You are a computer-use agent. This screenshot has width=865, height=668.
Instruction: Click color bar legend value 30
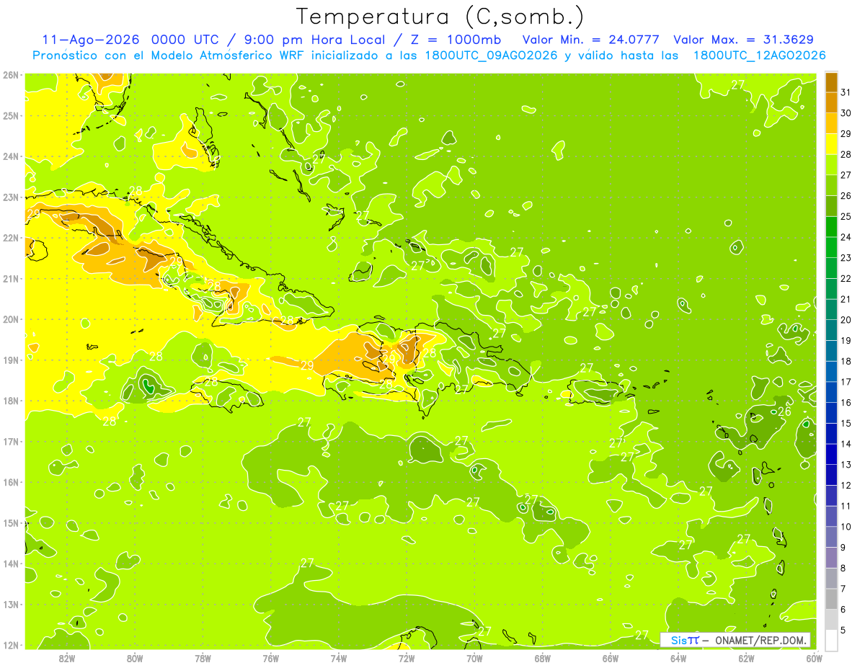(x=846, y=113)
